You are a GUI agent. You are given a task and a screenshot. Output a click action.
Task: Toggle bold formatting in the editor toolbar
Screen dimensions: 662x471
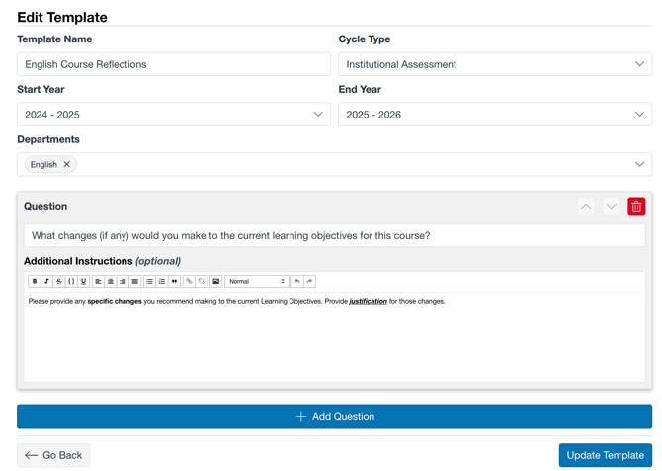pyautogui.click(x=35, y=282)
